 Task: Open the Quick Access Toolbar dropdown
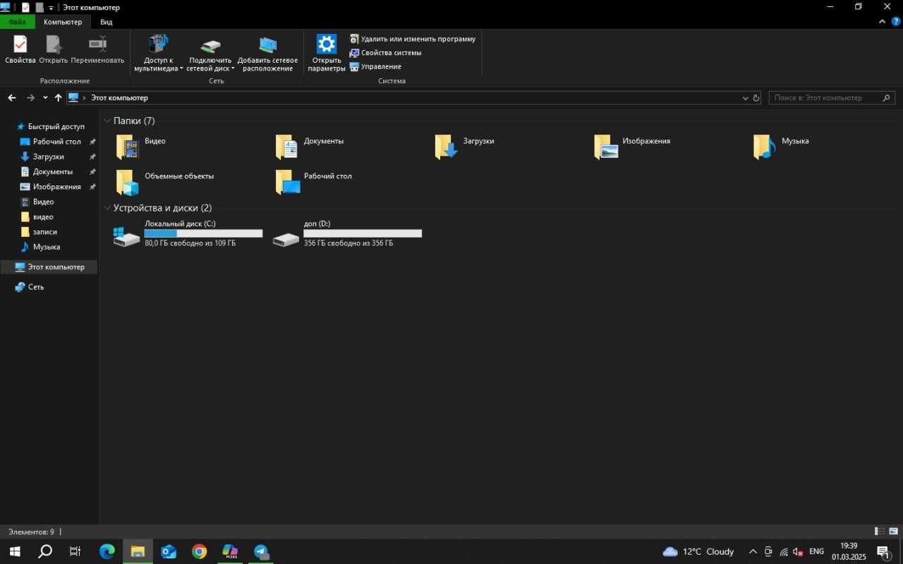51,7
